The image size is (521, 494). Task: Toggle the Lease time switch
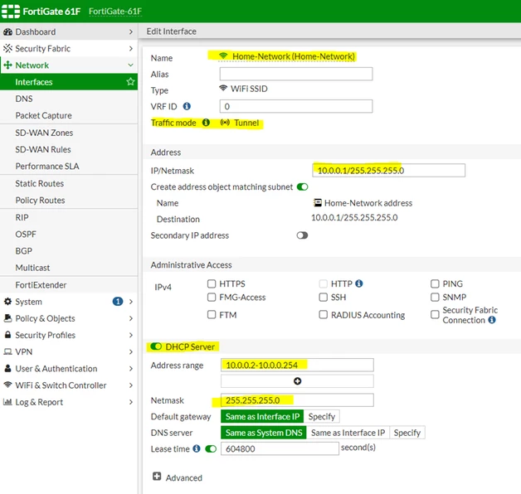[x=211, y=449]
